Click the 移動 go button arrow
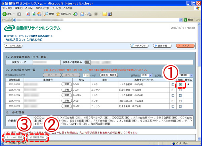This screenshot has width=202, height=146. 185,20
